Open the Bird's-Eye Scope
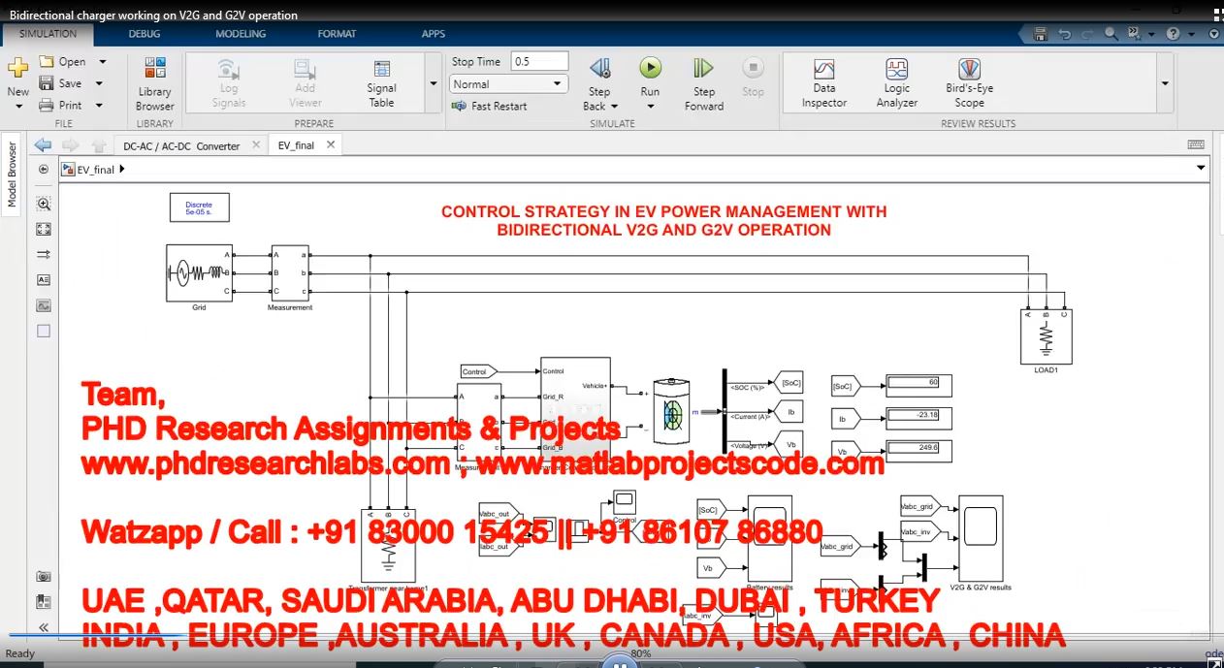The height and width of the screenshot is (668, 1224). pyautogui.click(x=969, y=83)
